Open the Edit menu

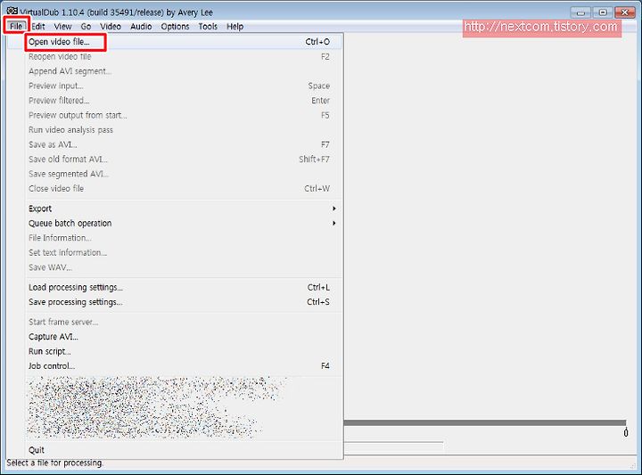pyautogui.click(x=38, y=27)
